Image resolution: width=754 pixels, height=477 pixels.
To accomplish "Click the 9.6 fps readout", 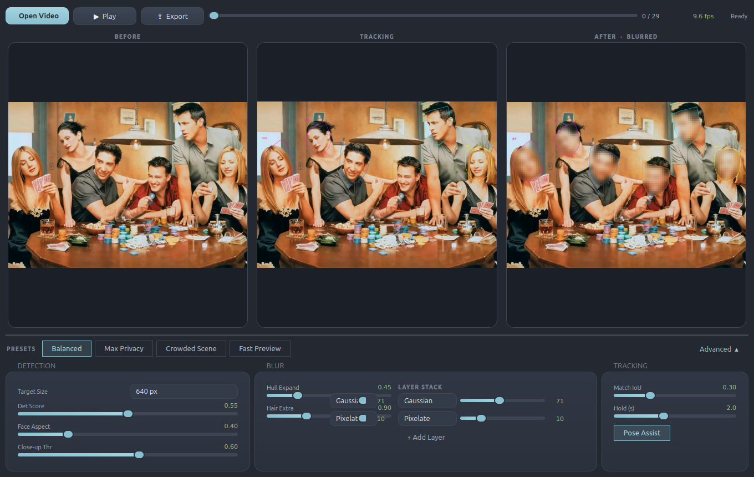I will tap(703, 16).
